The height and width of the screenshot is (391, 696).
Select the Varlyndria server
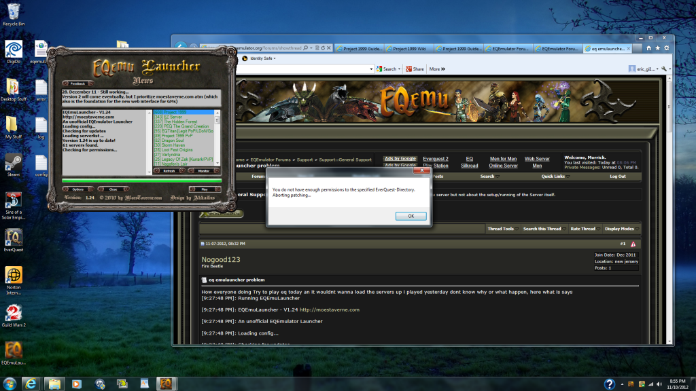click(x=184, y=155)
